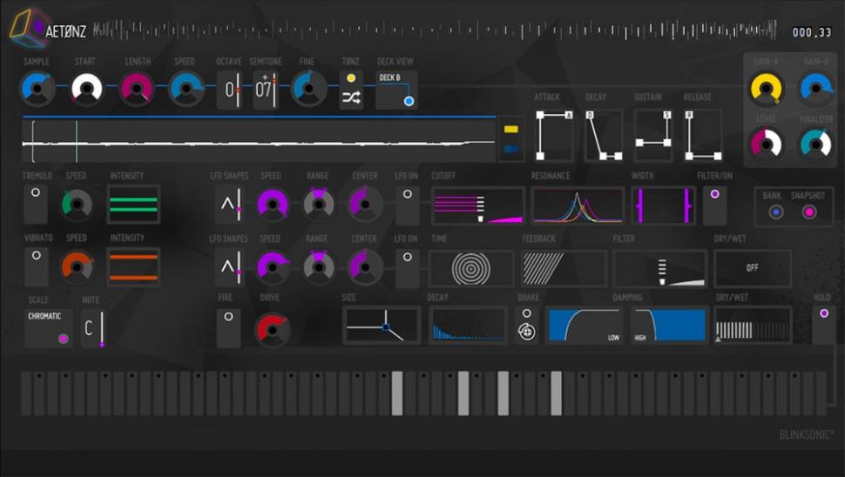Click the blue GAIN-B knob
The image size is (845, 477).
pos(816,88)
